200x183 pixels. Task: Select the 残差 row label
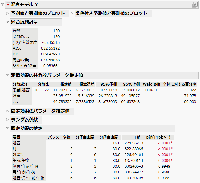click(16, 96)
